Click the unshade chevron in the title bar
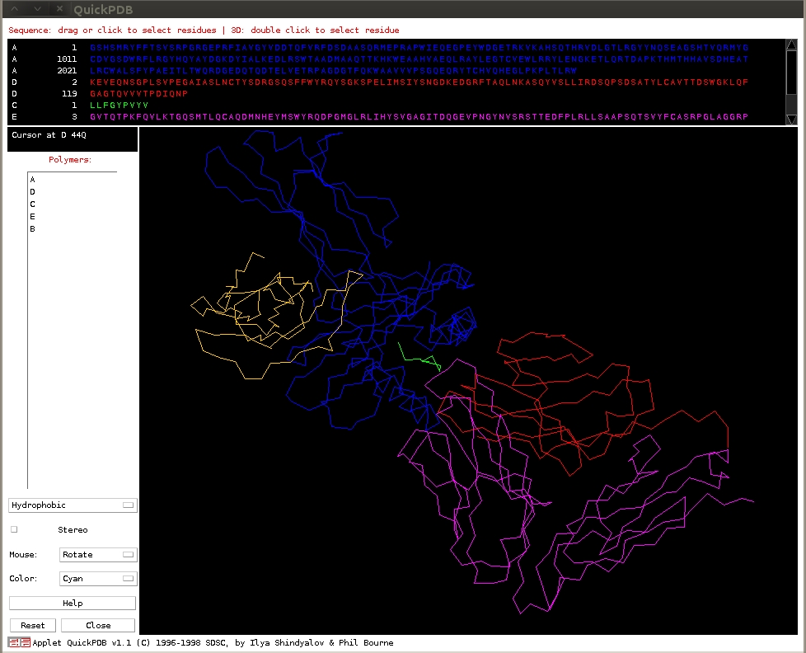Image resolution: width=806 pixels, height=653 pixels. click(35, 8)
